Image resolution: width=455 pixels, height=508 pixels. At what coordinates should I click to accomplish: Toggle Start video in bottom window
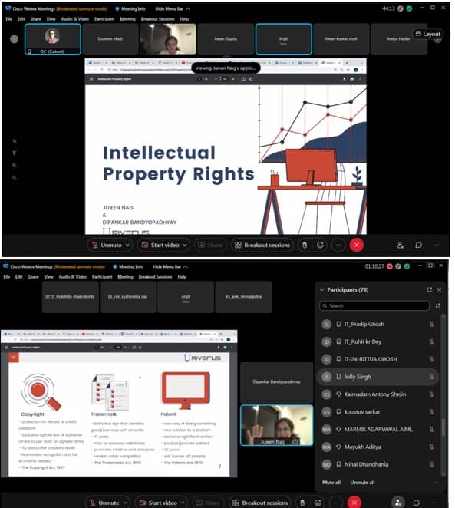pyautogui.click(x=159, y=503)
